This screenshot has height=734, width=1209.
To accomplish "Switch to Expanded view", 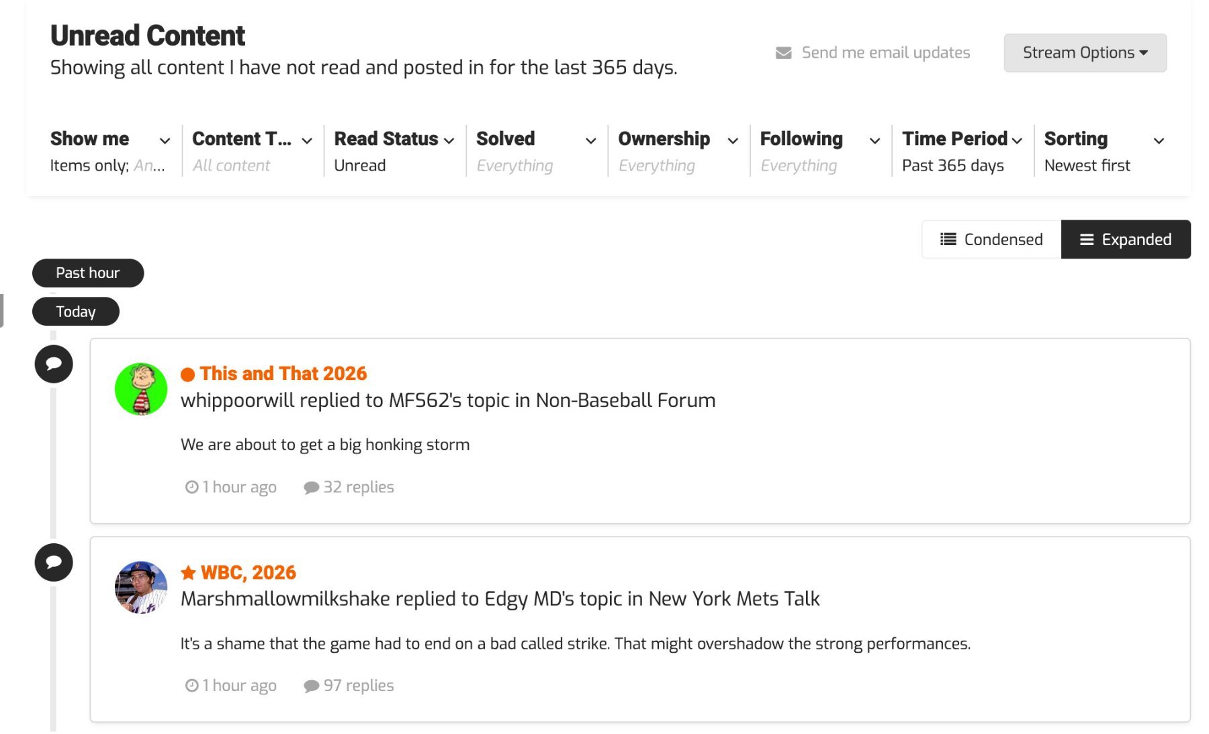I will [x=1126, y=240].
